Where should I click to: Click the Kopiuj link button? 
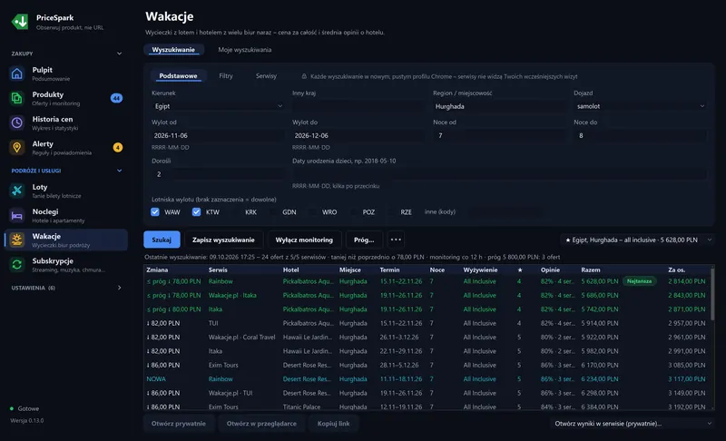333,424
